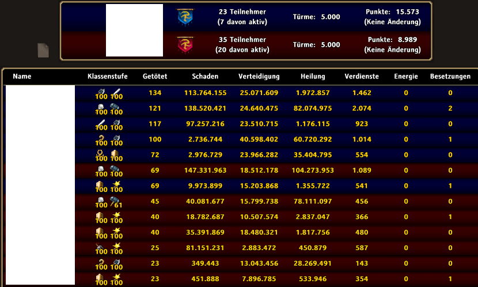Click the merit value 1.462
The width and height of the screenshot is (478, 287).
tap(362, 93)
